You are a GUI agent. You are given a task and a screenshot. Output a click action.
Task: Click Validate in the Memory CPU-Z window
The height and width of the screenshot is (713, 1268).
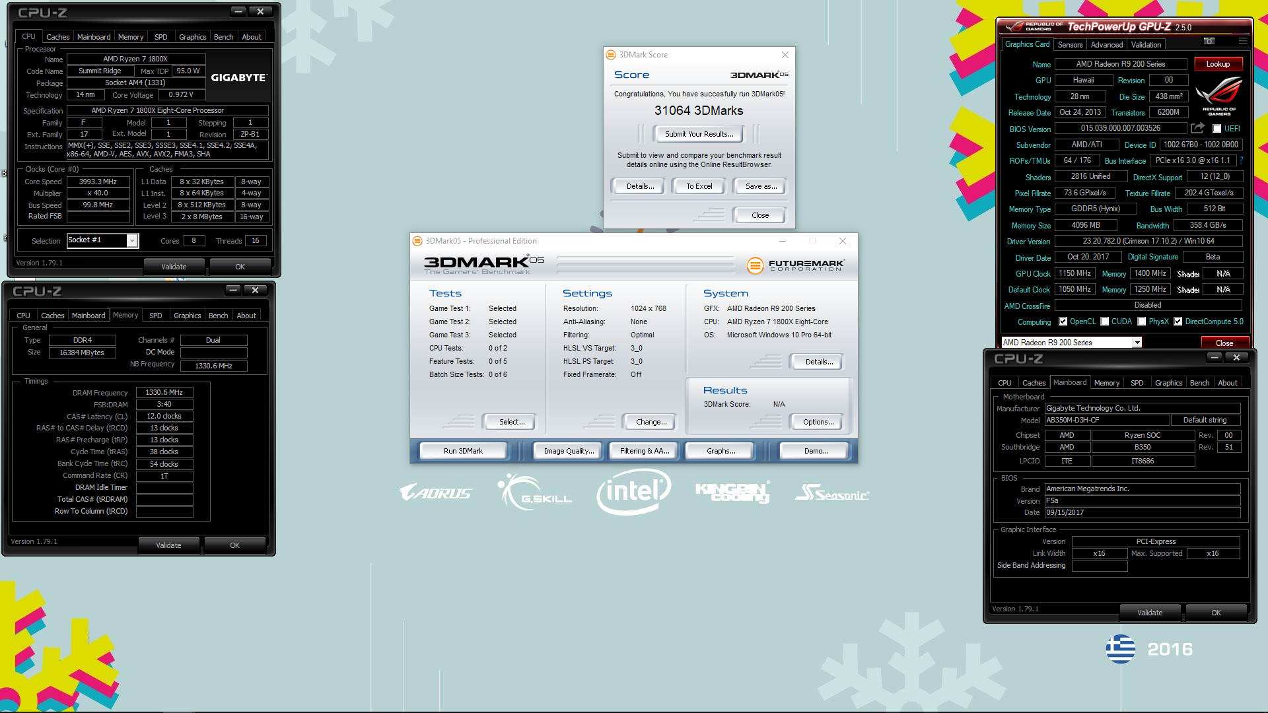[168, 545]
